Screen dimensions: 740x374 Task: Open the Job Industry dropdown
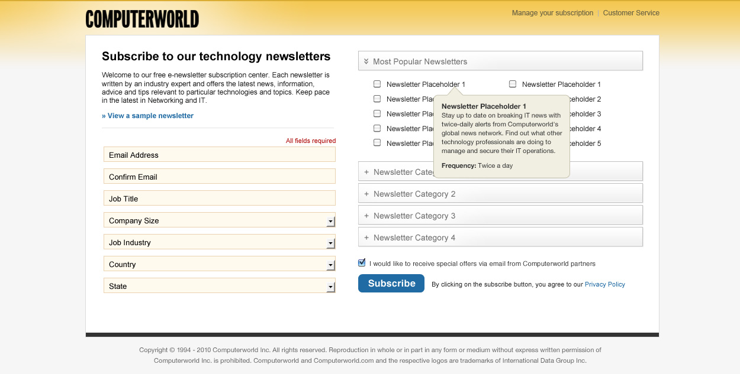click(220, 242)
